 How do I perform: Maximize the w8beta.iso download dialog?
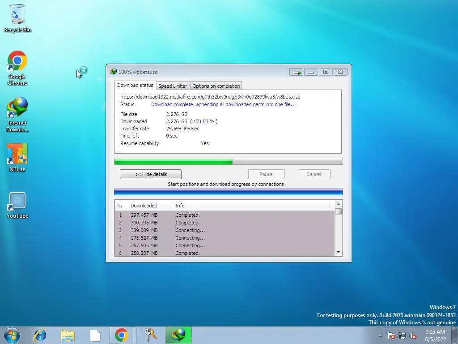pyautogui.click(x=326, y=72)
